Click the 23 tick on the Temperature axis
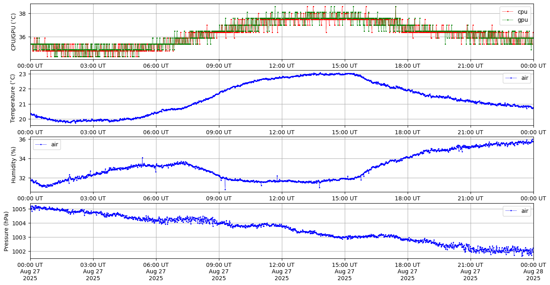Image resolution: width=550 pixels, height=285 pixels. tap(22, 74)
